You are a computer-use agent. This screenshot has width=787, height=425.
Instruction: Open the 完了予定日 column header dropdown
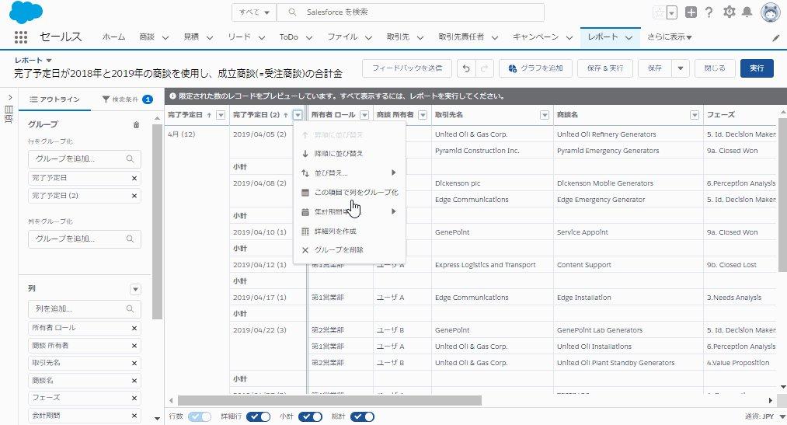(x=220, y=116)
